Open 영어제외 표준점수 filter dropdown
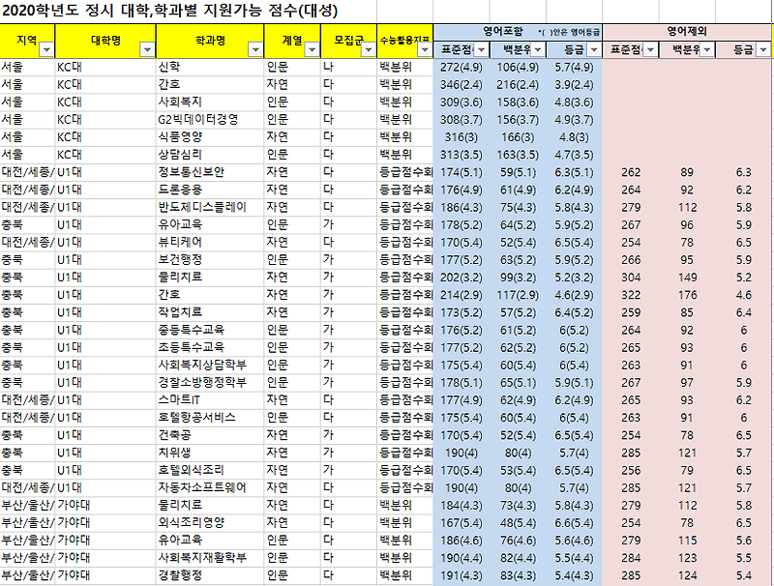774x586 pixels. 650,50
